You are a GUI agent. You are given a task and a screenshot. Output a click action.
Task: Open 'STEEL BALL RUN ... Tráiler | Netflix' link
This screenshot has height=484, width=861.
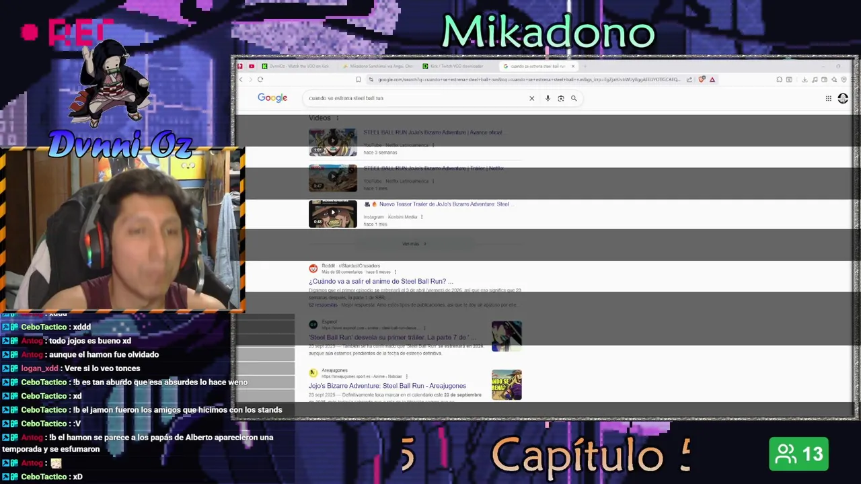click(433, 168)
